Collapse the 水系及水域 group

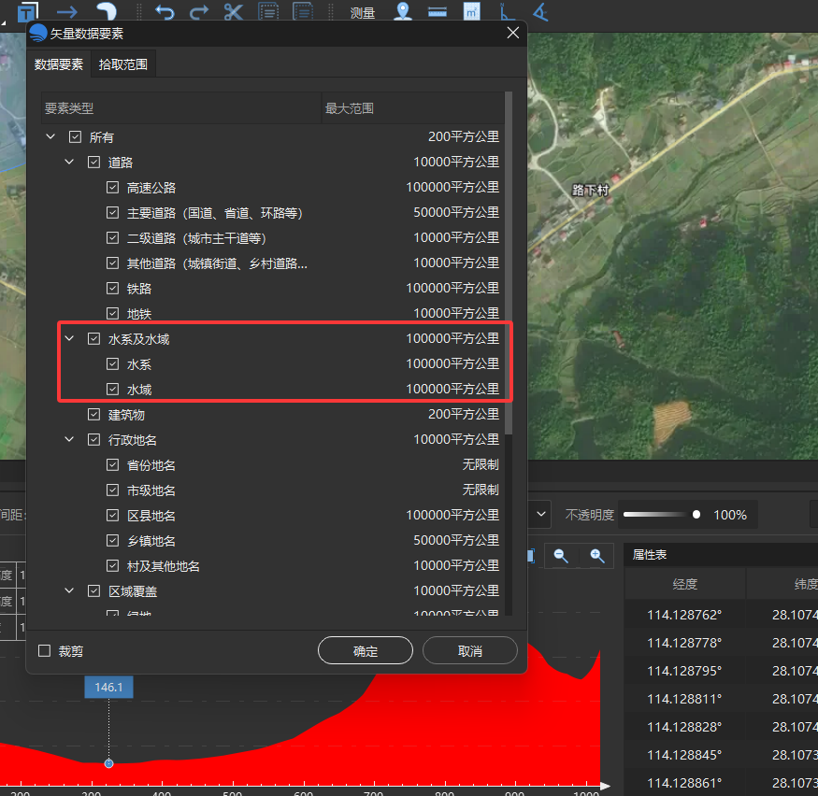click(x=69, y=338)
